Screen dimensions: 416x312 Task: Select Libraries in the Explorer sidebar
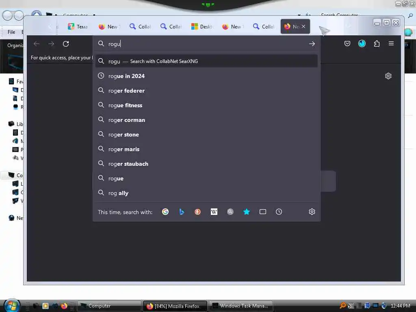16,124
